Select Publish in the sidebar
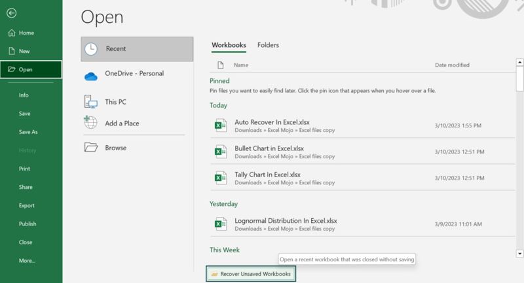The width and height of the screenshot is (524, 283). (28, 224)
